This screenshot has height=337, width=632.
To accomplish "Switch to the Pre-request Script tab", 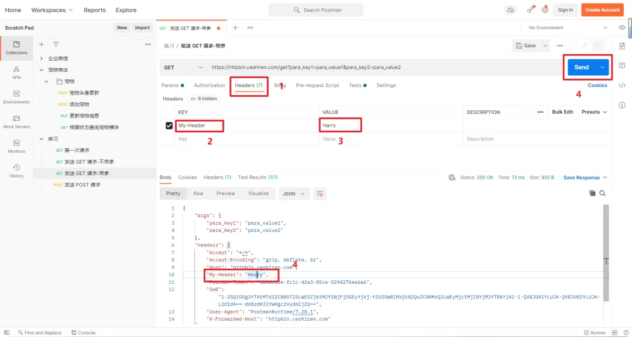I will 317,85.
